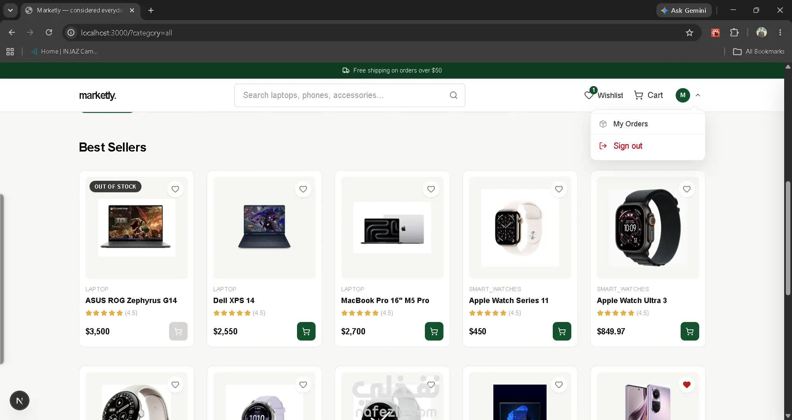Viewport: 792px width, 420px height.
Task: Bookmark this page with the star icon
Action: coord(689,33)
